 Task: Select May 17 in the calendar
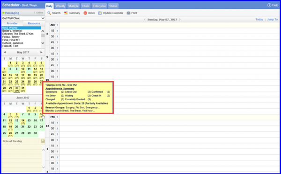(x=23, y=77)
